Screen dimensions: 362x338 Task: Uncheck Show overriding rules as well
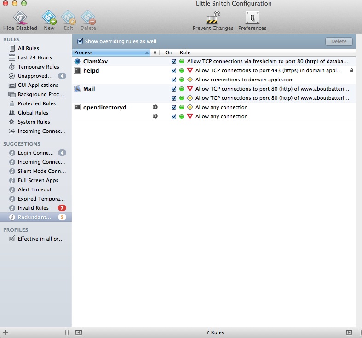[80, 41]
